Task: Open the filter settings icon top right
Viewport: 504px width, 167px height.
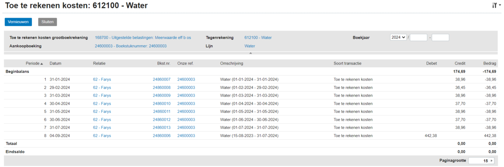Action: [x=495, y=5]
